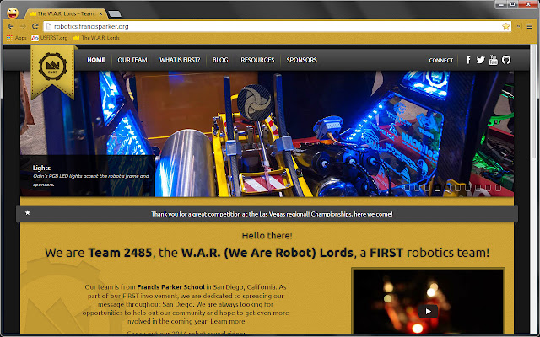Open the team's Twitter icon
This screenshot has height=337, width=540.
480,60
